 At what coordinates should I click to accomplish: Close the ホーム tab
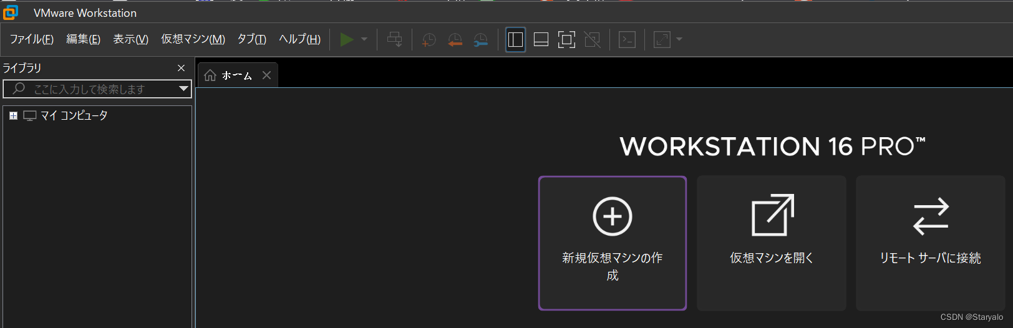266,75
